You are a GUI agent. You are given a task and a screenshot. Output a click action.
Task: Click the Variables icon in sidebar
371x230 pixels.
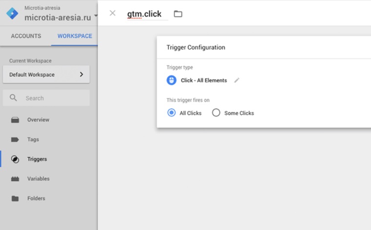(x=15, y=179)
